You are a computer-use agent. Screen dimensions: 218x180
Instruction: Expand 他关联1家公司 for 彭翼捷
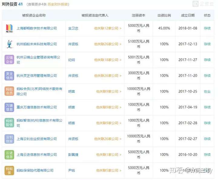pos(109,155)
